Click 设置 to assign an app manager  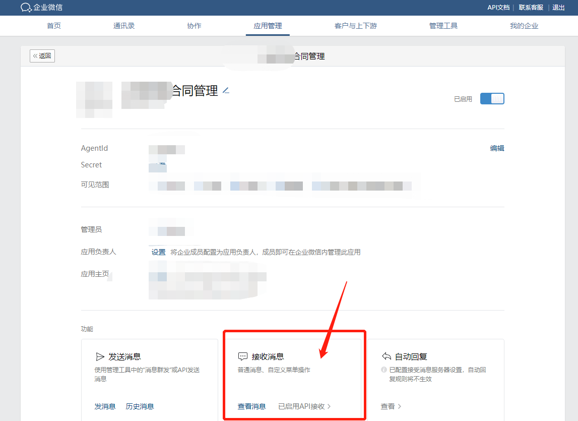point(158,252)
